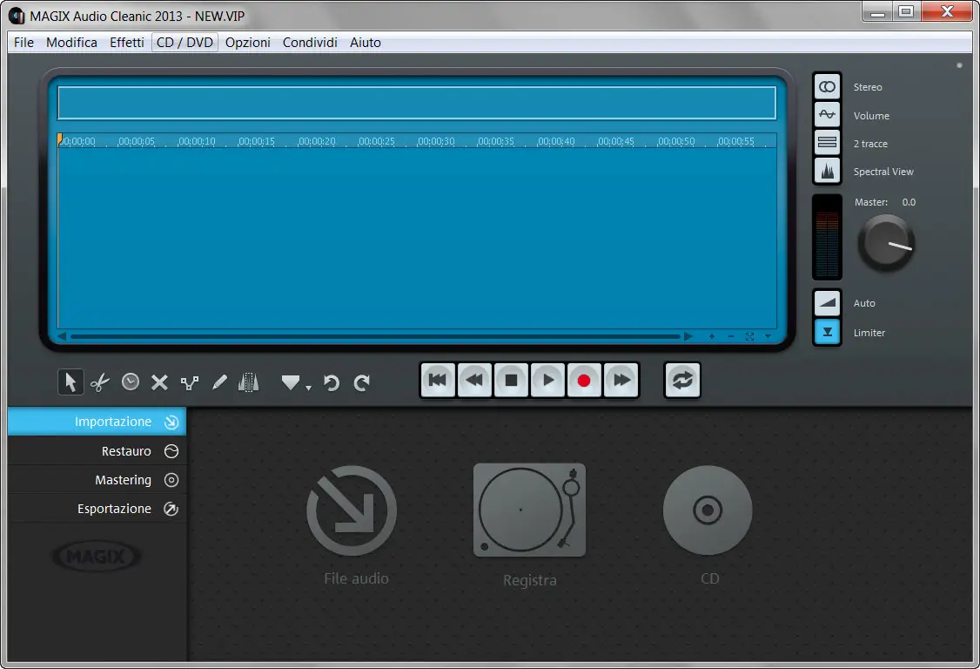This screenshot has height=669, width=980.
Task: Enable the Auto volume button
Action: click(x=827, y=303)
